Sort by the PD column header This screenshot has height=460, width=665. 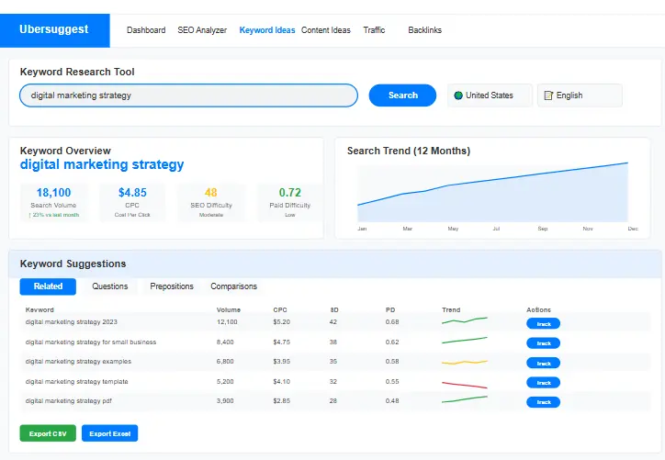390,310
